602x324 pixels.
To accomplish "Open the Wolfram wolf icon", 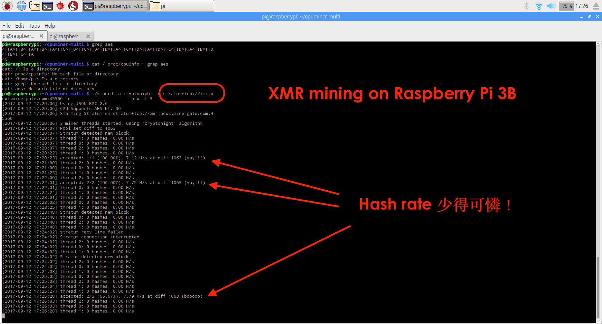I will (x=73, y=6).
